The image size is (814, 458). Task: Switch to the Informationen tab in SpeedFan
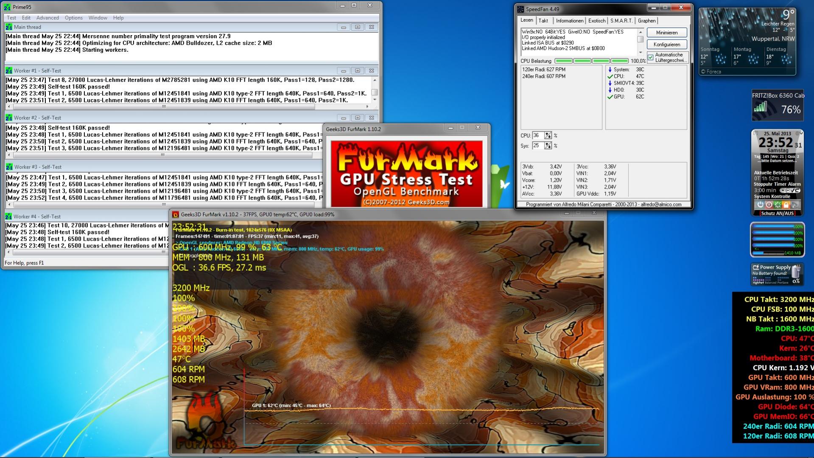(569, 21)
